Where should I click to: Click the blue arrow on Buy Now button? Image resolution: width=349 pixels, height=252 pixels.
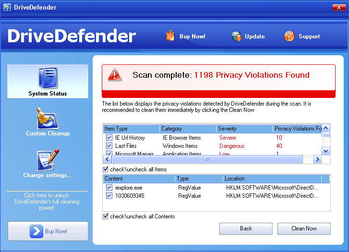coord(36,231)
